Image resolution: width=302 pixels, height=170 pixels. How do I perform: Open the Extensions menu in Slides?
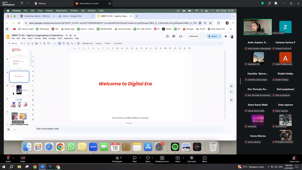tap(68, 38)
